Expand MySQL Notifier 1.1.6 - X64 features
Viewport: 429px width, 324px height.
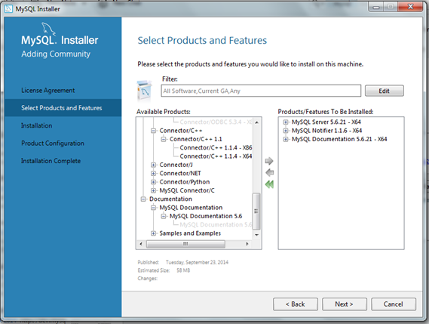click(286, 131)
